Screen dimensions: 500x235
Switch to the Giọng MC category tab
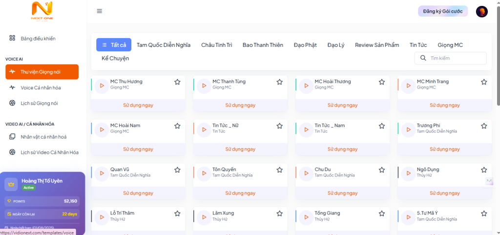coord(450,45)
